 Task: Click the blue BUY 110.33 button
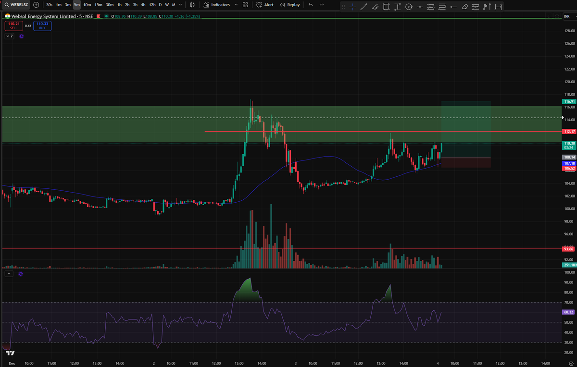pos(42,25)
